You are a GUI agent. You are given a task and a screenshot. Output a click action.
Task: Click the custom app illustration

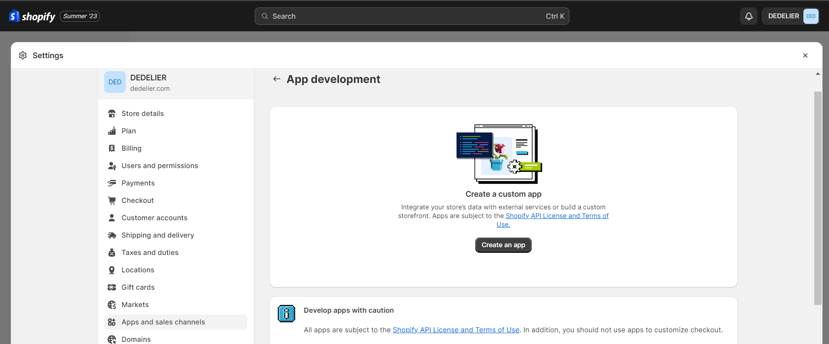tap(499, 154)
